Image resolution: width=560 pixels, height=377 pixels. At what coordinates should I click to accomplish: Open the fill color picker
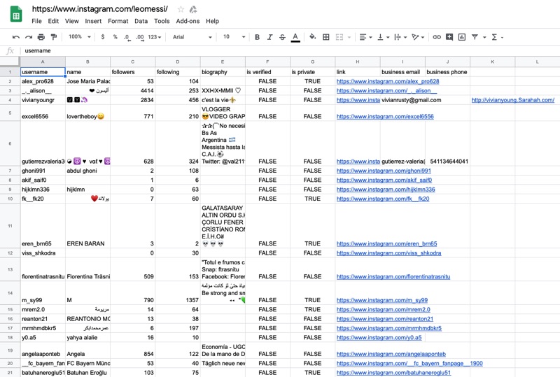point(312,36)
